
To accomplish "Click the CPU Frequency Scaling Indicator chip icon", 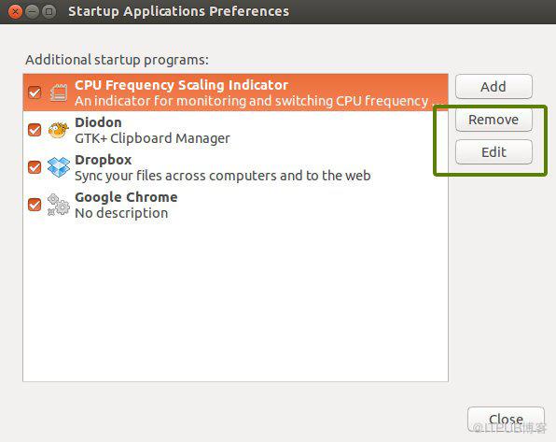I will coord(59,93).
